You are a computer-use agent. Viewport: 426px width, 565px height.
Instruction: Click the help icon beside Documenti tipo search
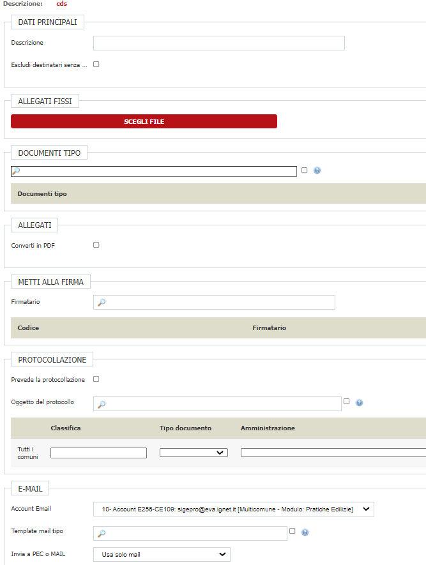click(317, 170)
